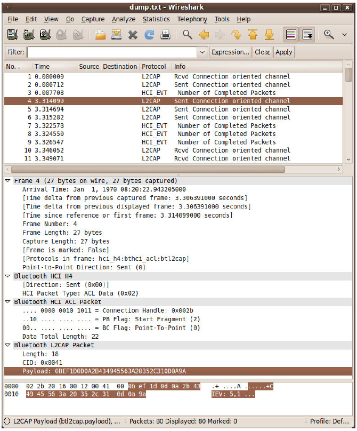Jump to last packet icon

(269, 35)
